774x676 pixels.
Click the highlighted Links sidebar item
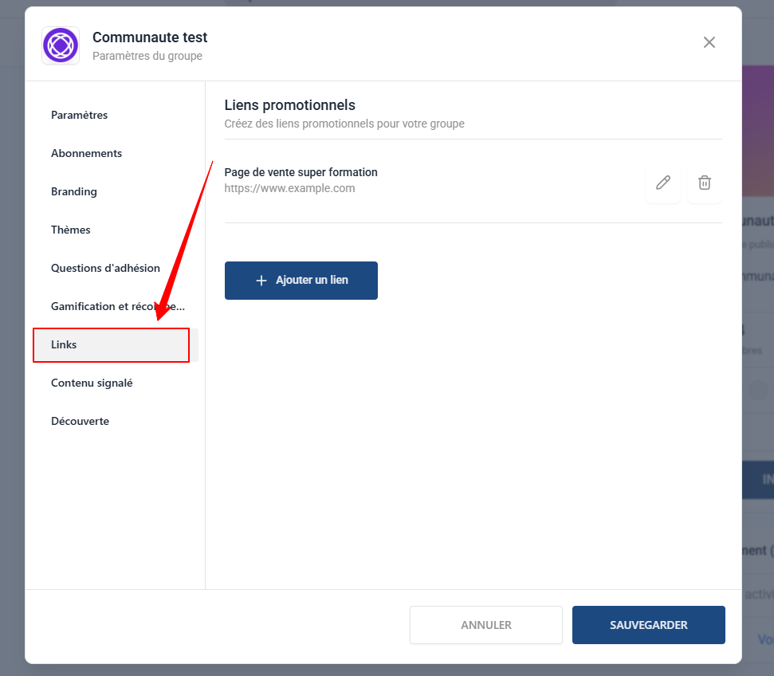pyautogui.click(x=112, y=344)
